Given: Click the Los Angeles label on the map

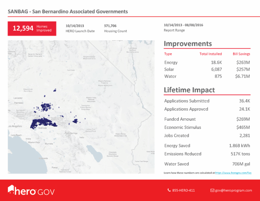Looking at the screenshot, I should (x=15, y=126).
